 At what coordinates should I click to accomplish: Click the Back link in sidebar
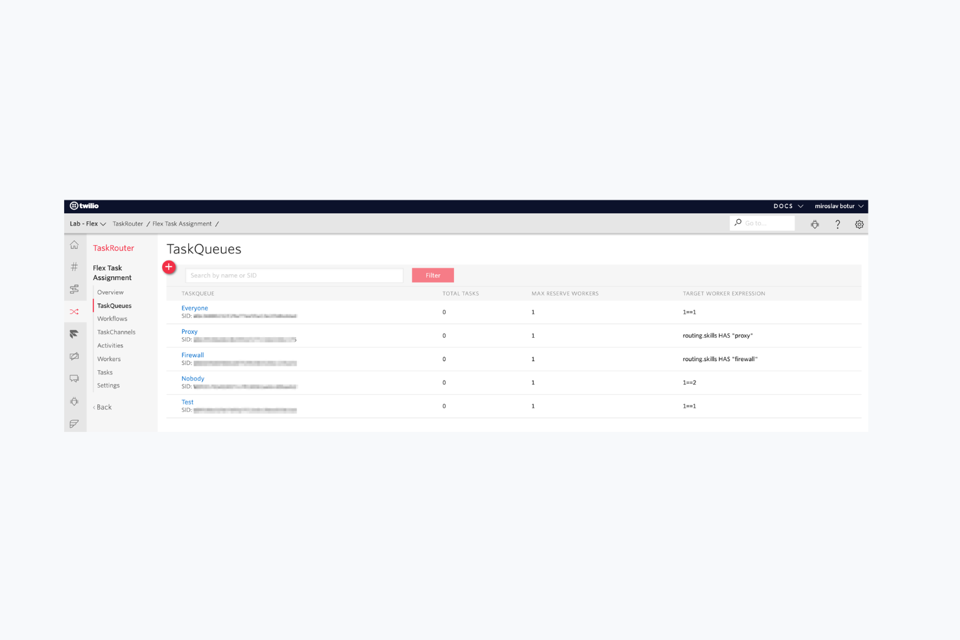click(102, 407)
